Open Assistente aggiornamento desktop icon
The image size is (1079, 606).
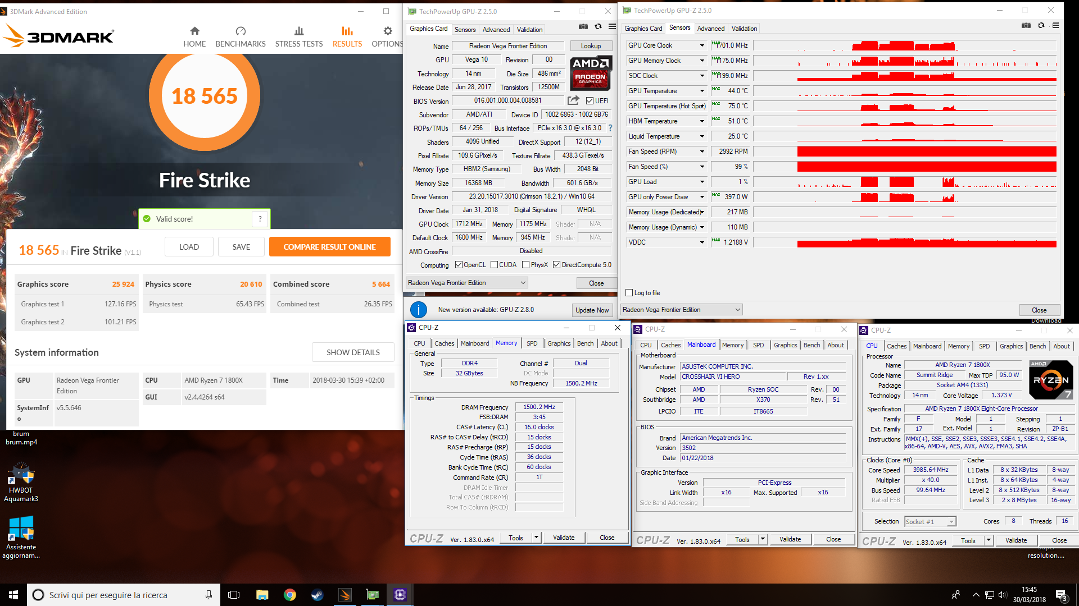point(21,538)
